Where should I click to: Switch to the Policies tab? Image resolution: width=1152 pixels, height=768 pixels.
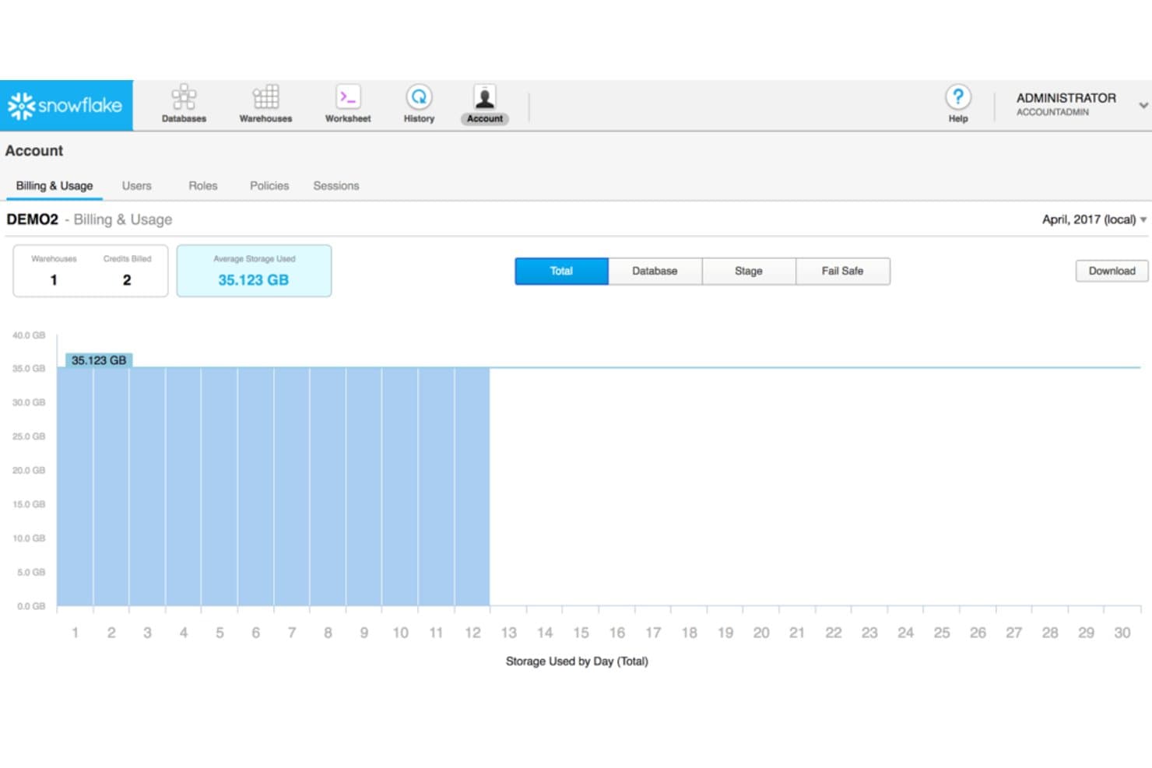pos(269,186)
